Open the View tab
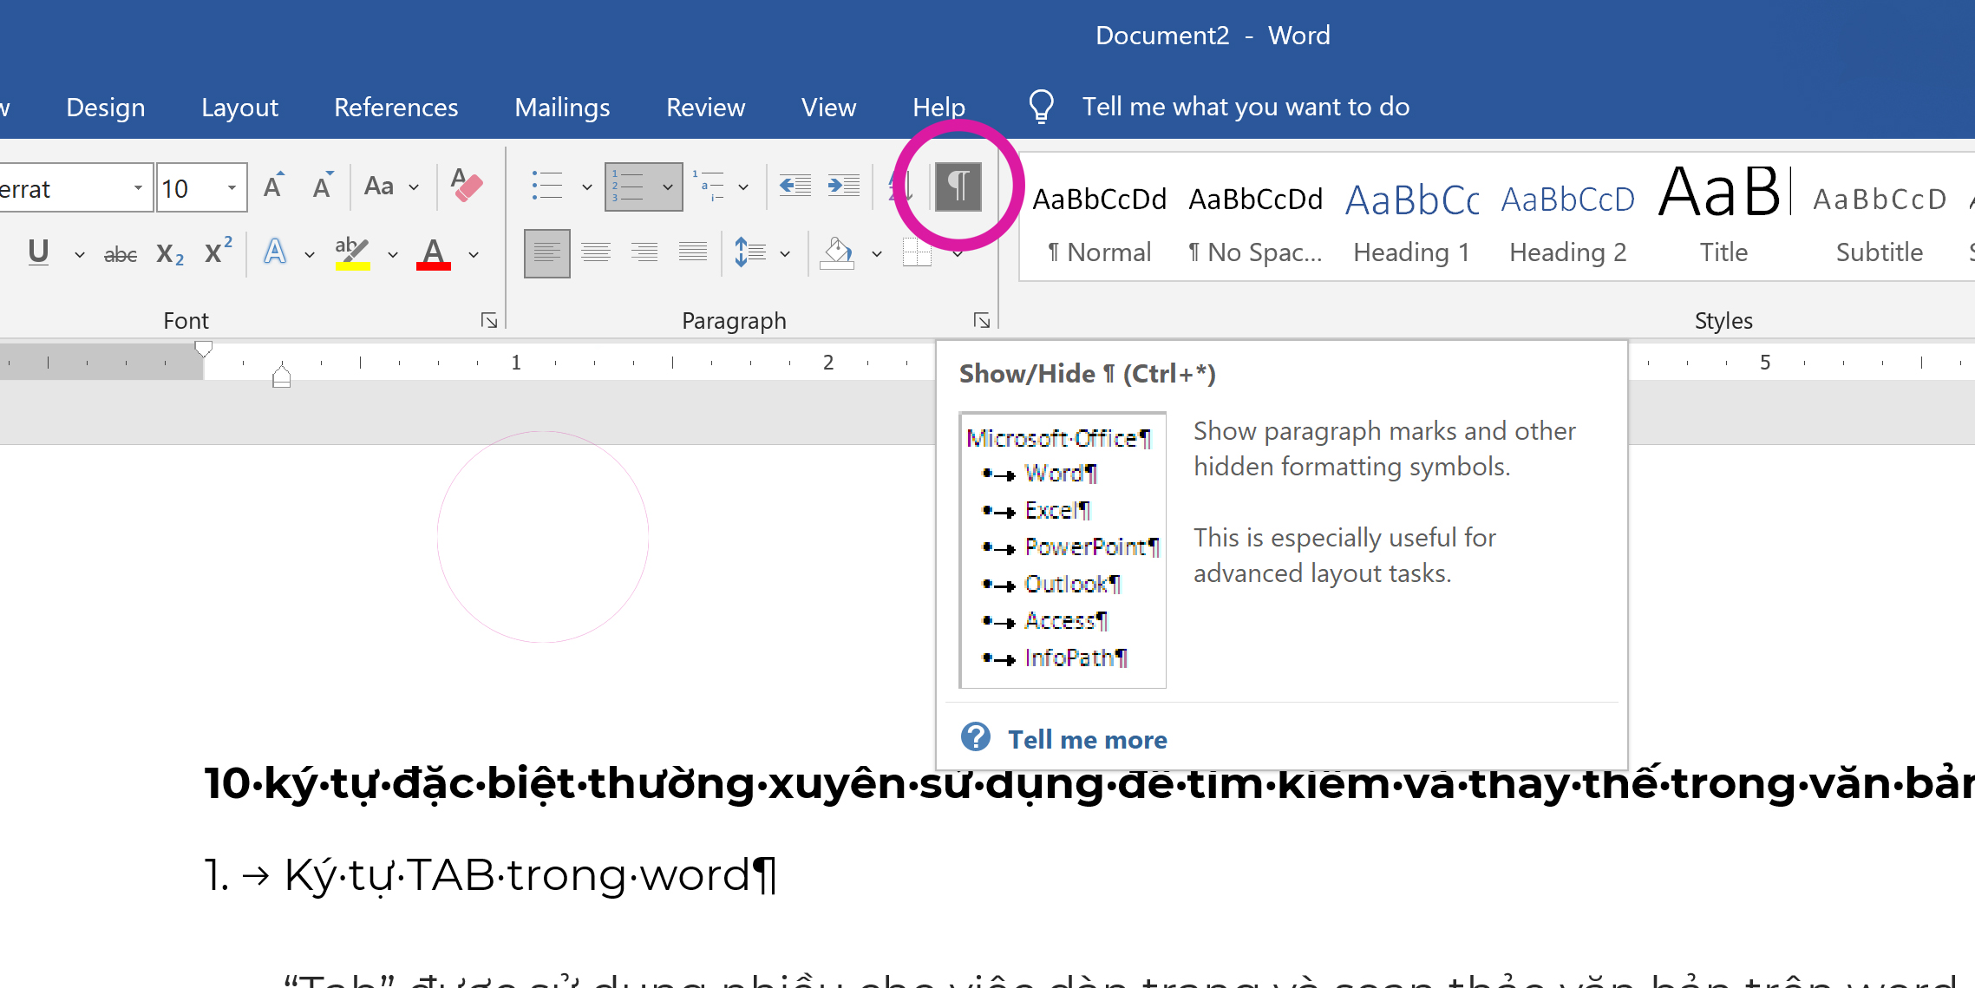This screenshot has width=1975, height=988. (828, 107)
